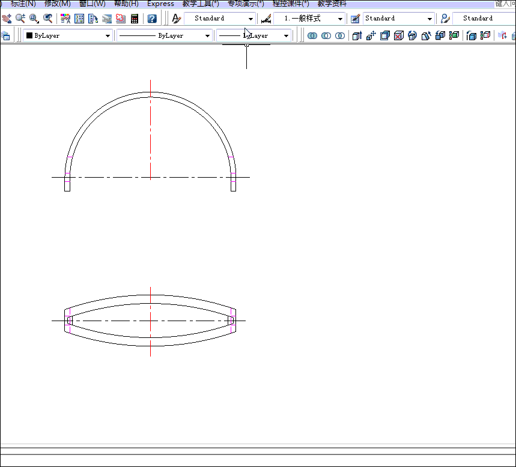The height and width of the screenshot is (467, 516).
Task: Open the 修改(M) menu
Action: (57, 4)
